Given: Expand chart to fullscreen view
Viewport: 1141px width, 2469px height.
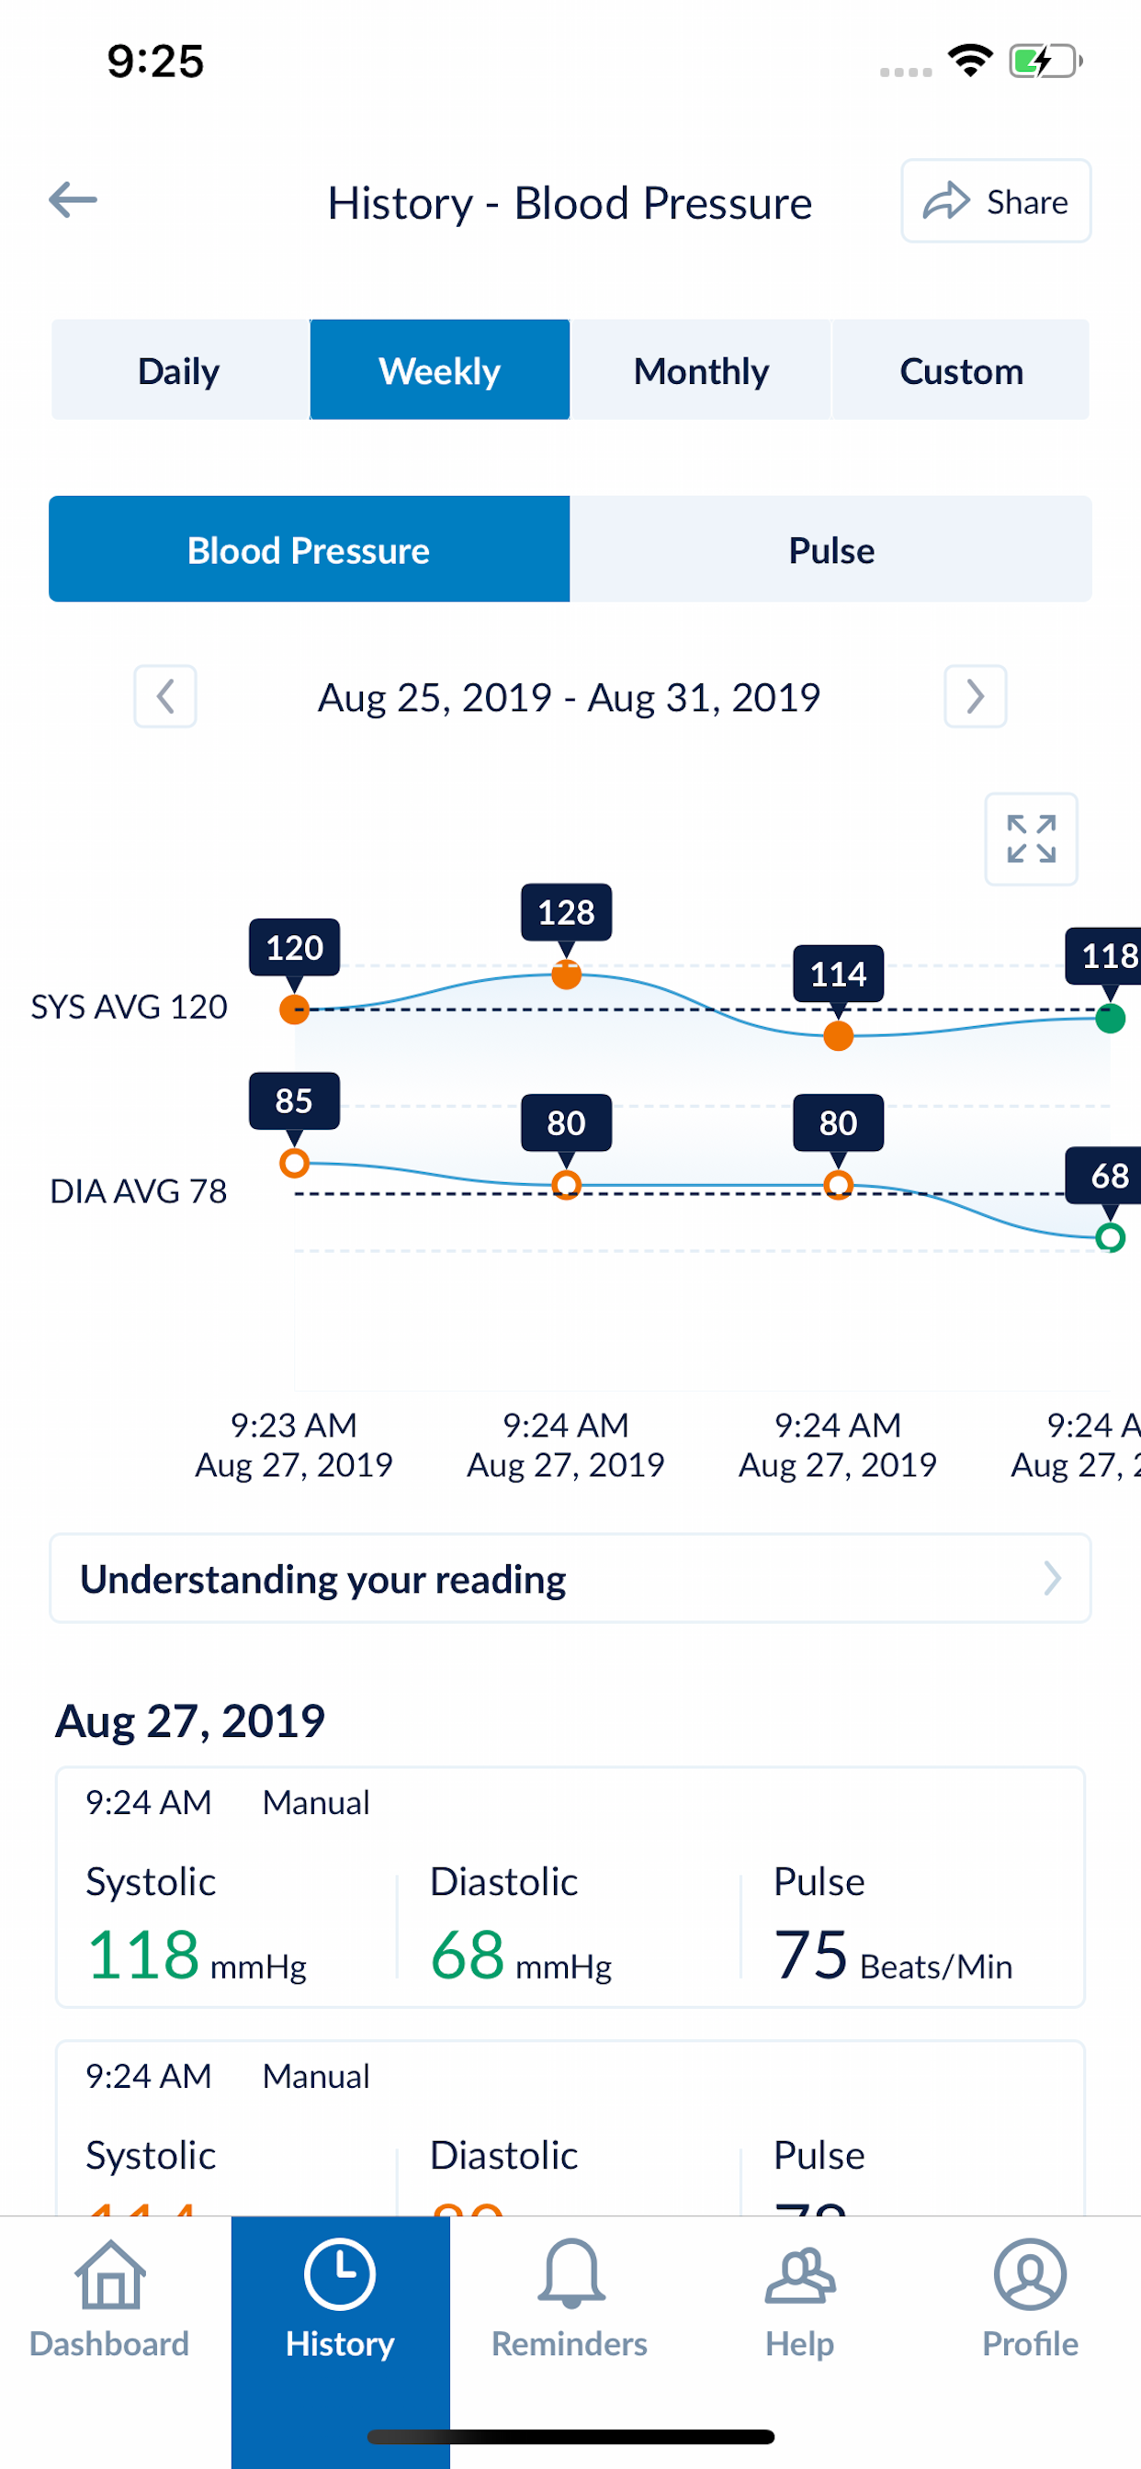Looking at the screenshot, I should coord(1031,839).
